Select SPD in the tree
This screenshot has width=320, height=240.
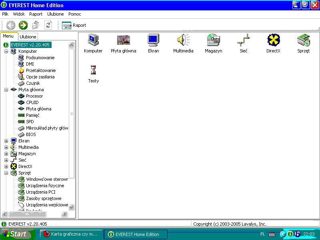click(x=30, y=122)
